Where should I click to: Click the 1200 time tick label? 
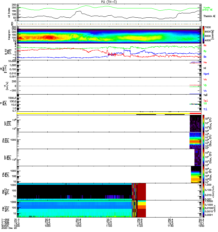[x=201, y=226]
